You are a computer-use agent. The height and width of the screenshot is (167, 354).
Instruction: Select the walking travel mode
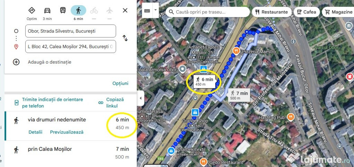78,10
